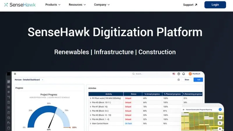
Task: Open Pavithra K user menu
Action: click(x=196, y=74)
